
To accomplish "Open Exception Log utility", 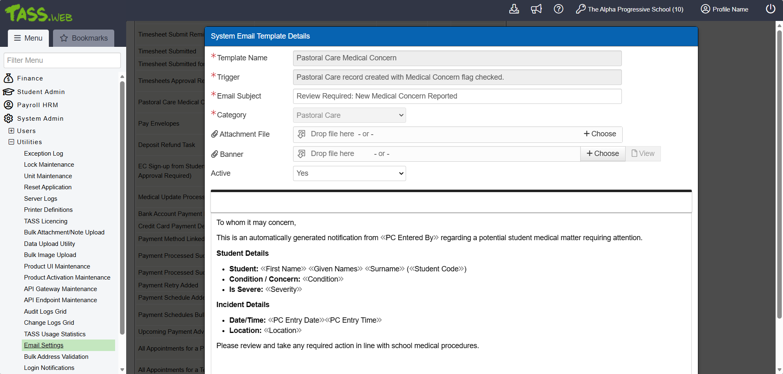I will (x=44, y=154).
